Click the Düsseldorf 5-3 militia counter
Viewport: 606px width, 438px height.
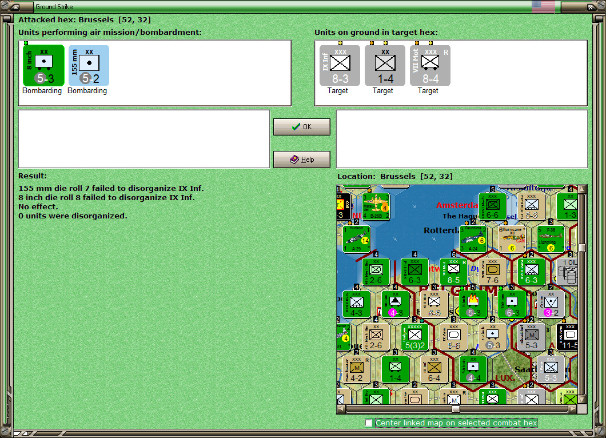[x=532, y=337]
